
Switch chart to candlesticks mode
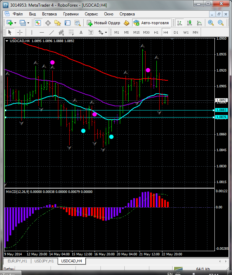click(x=189, y=23)
